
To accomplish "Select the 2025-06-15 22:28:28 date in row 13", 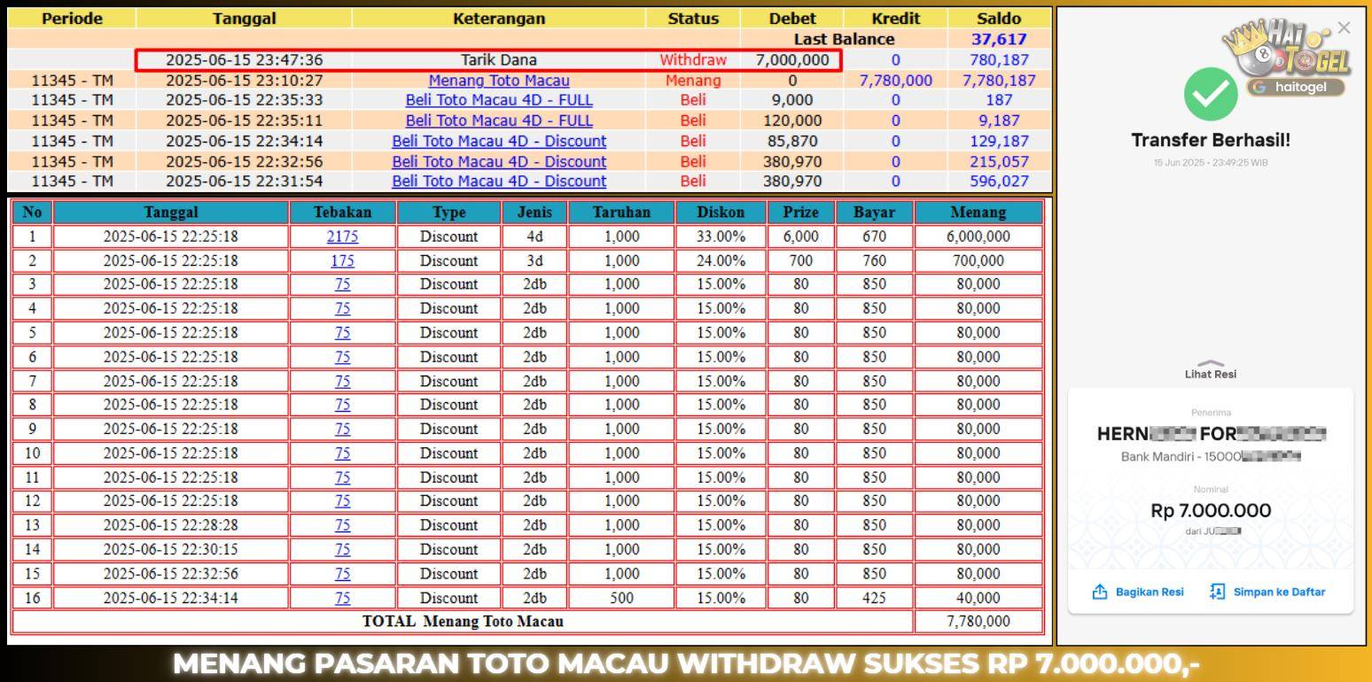I will (x=171, y=525).
